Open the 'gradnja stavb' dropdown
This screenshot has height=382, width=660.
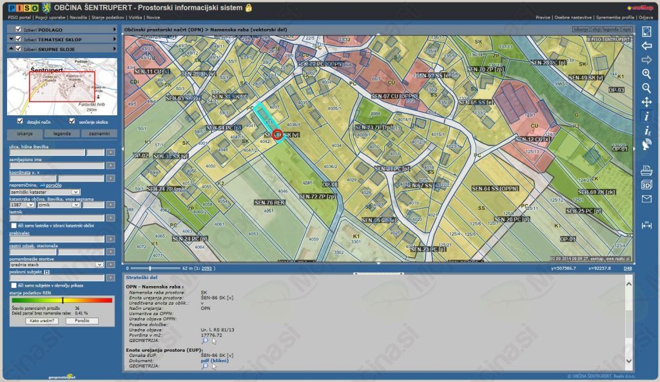(57, 264)
